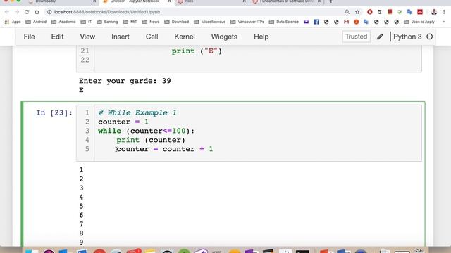Click the 'In [23]:' cell prompt
451x253 pixels.
pos(54,112)
